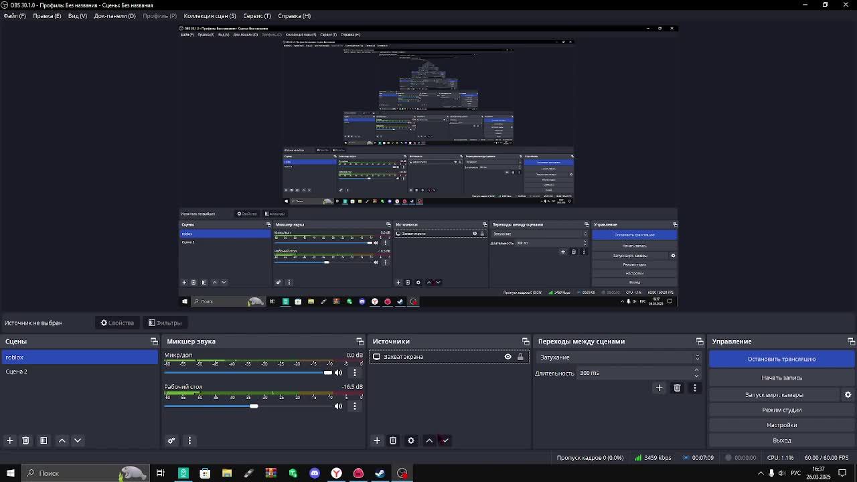Undock the Переходы между сценами panel

[700, 341]
